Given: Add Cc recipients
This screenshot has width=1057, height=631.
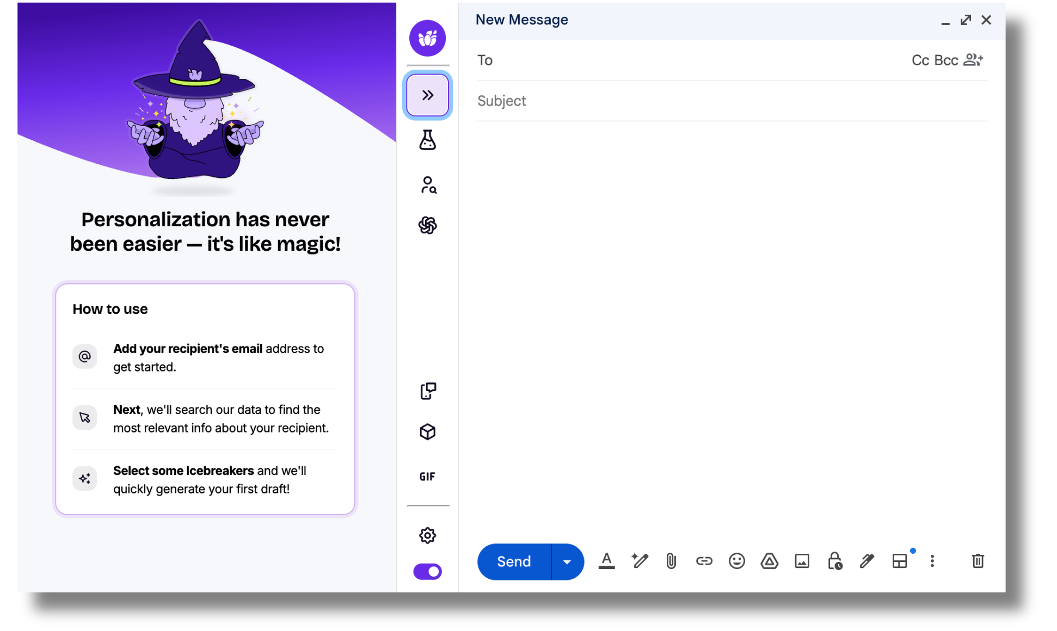Looking at the screenshot, I should click(920, 60).
